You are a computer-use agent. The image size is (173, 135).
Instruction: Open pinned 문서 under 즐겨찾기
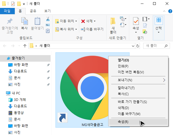point(17,78)
